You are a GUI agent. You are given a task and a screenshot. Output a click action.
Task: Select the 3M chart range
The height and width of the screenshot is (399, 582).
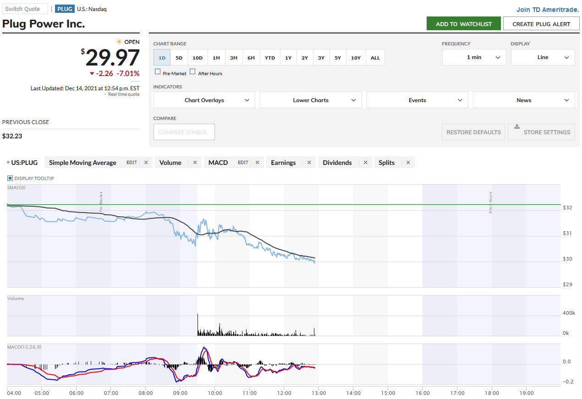234,58
